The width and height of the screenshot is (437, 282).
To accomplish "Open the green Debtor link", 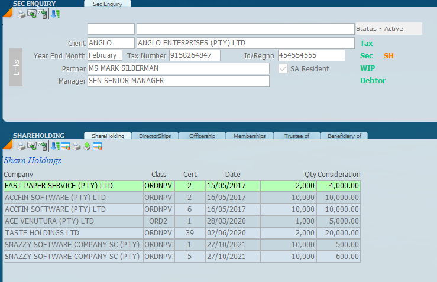I will click(x=373, y=81).
